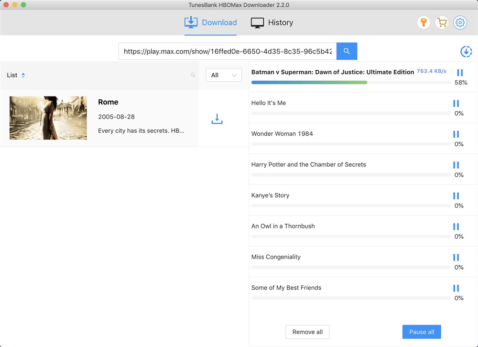Viewport: 478px width, 347px height.
Task: Open the shopping cart purchase icon
Action: pos(442,22)
